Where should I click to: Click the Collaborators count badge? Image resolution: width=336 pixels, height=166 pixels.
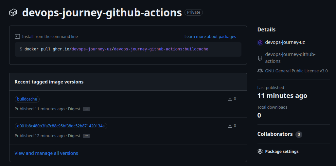click(x=299, y=135)
